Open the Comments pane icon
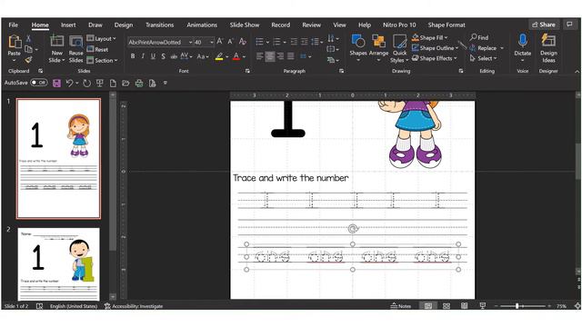582x327 pixels. point(569,25)
